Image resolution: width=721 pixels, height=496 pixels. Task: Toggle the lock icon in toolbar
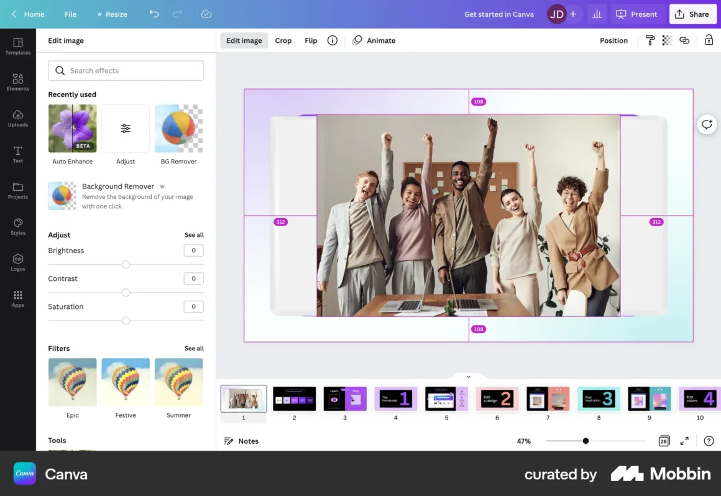[x=709, y=40]
